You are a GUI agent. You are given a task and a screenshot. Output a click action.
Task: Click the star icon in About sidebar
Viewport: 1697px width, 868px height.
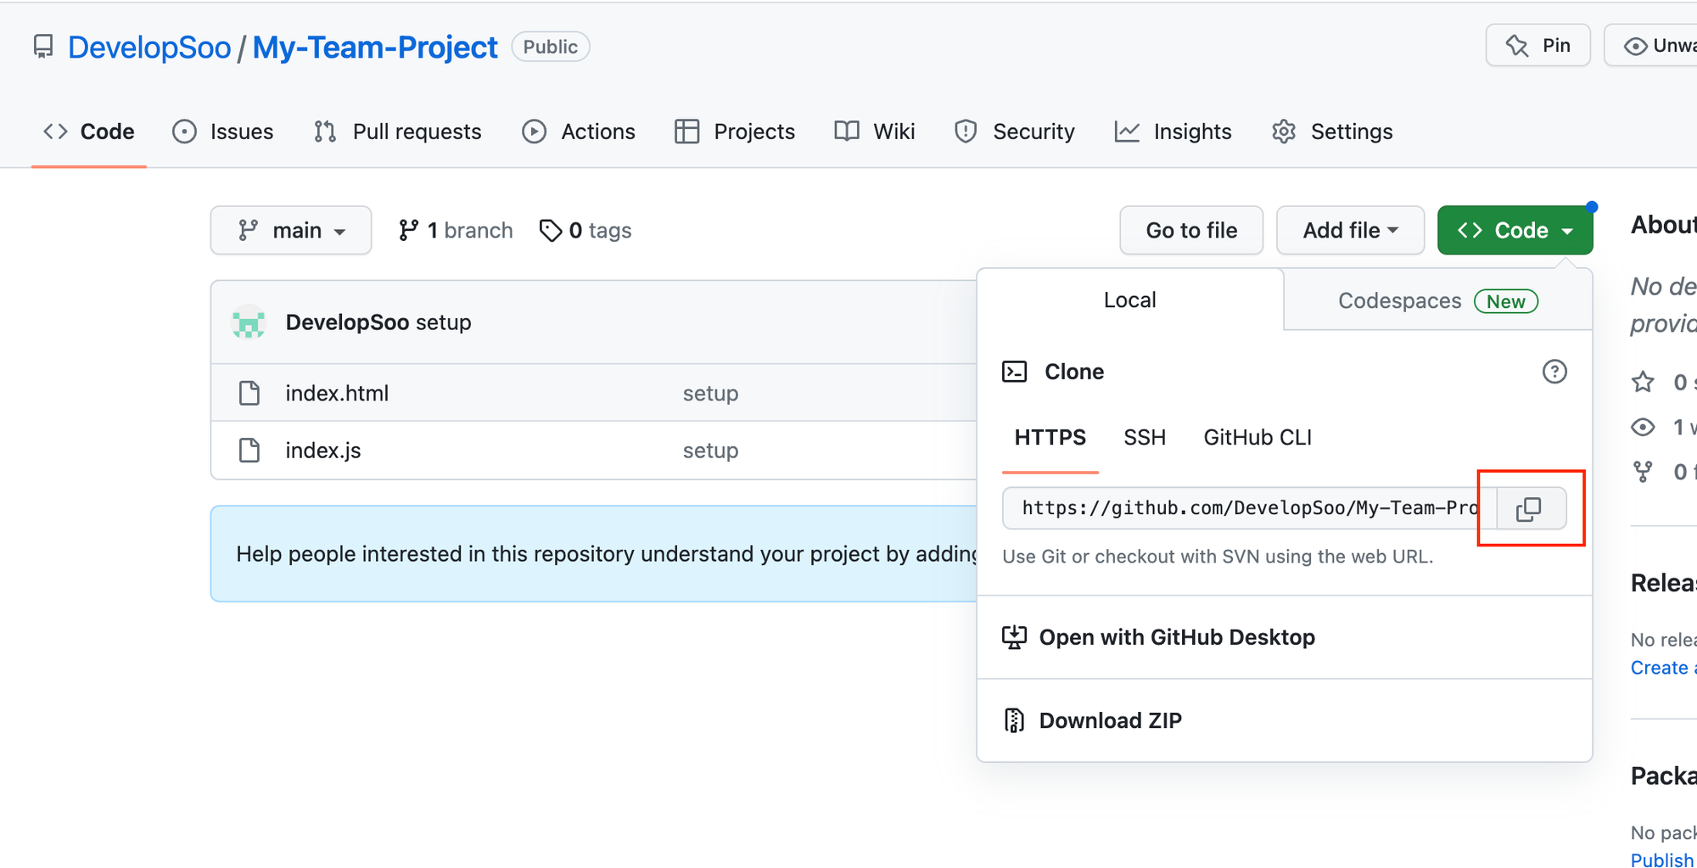[x=1643, y=382]
